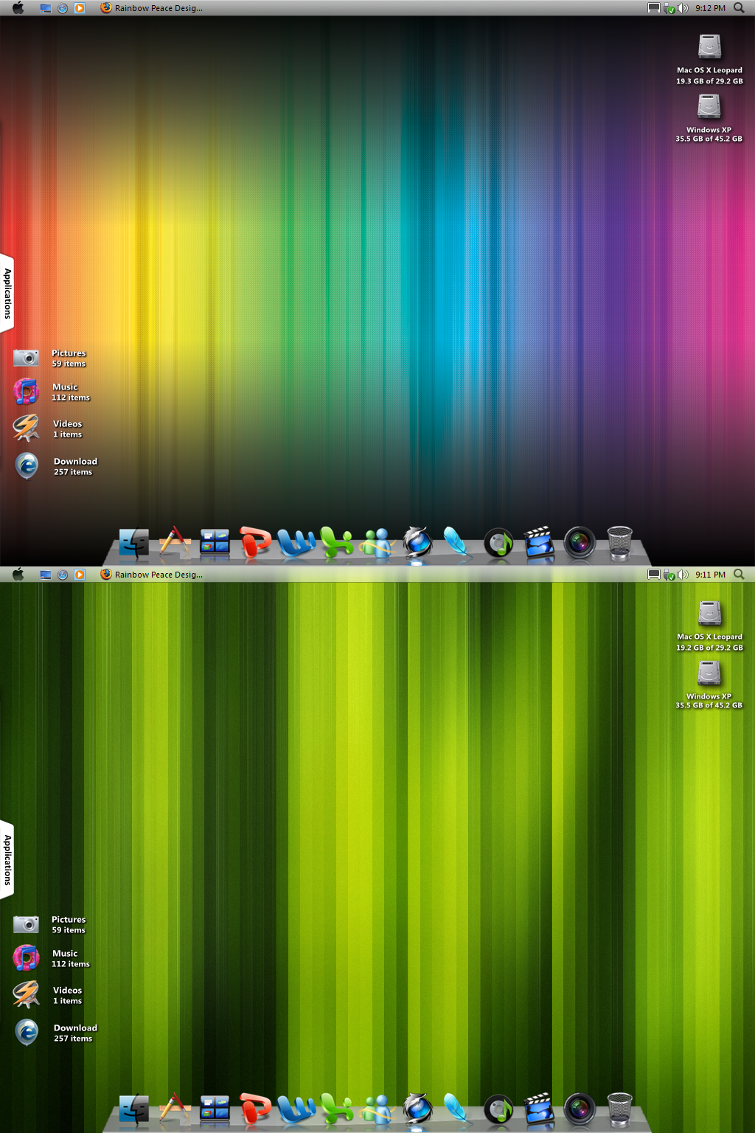Click the 9:11 PM clock
The image size is (755, 1133).
coord(710,575)
